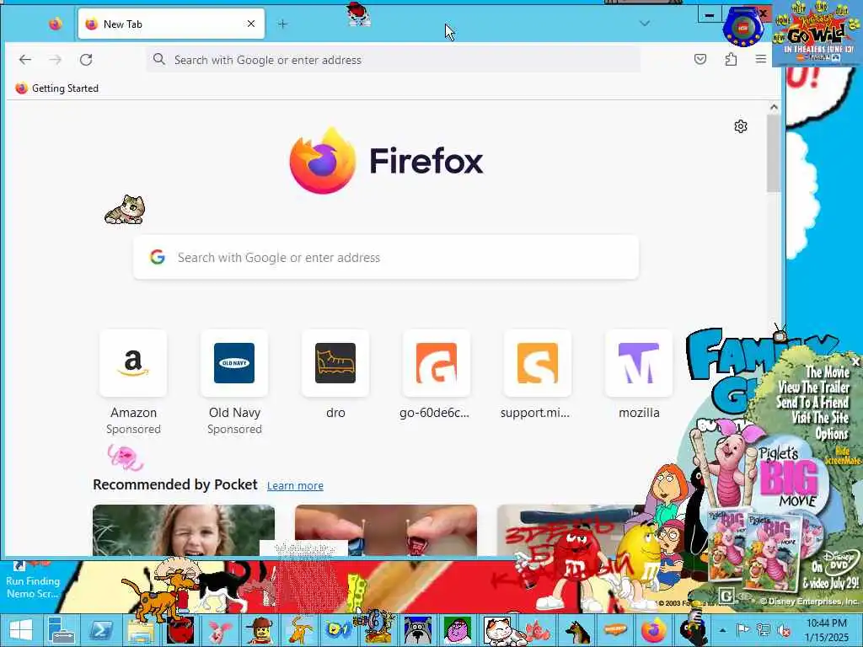Viewport: 863px width, 647px height.
Task: Click the gray wolf taskbar icon
Action: pyautogui.click(x=418, y=630)
